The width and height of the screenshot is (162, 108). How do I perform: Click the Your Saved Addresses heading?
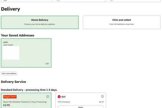18,35
